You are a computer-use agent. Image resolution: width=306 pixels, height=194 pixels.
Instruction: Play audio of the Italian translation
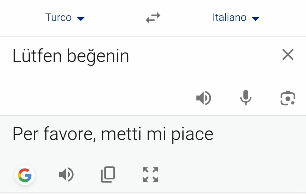click(66, 175)
